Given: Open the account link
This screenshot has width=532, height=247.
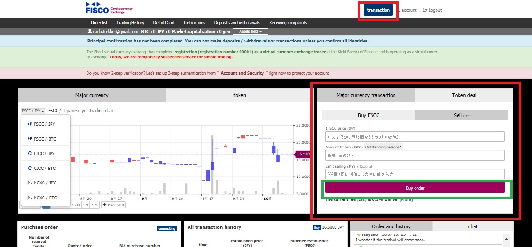Looking at the screenshot, I should 407,10.
